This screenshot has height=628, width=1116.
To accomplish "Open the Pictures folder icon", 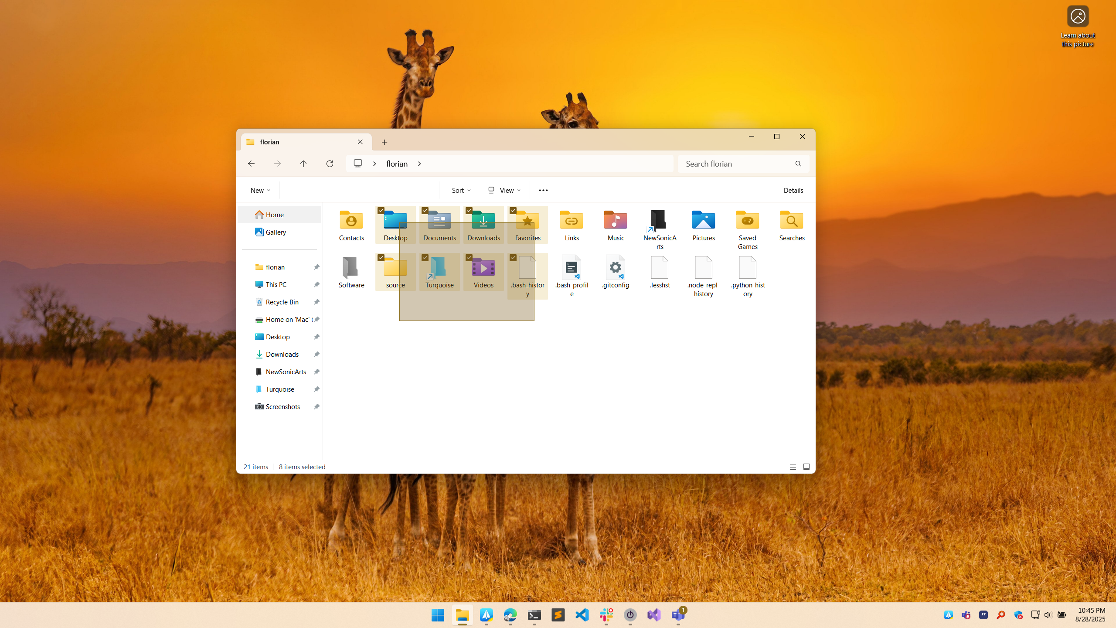I will coord(703,221).
